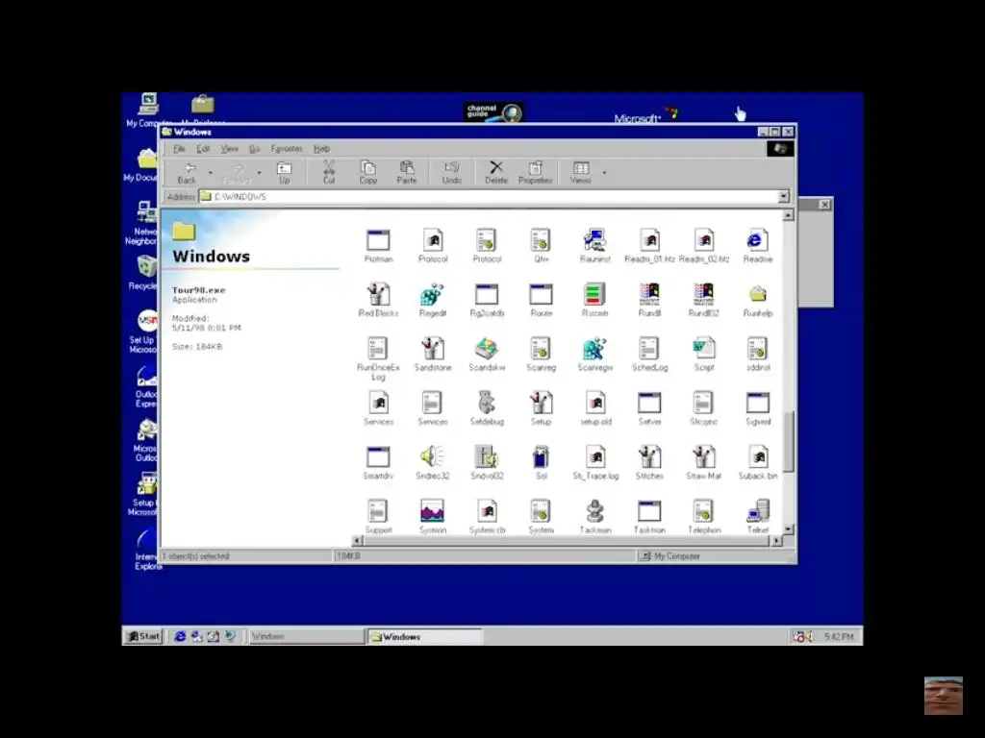
Task: Click the Cut scissors button
Action: 329,173
